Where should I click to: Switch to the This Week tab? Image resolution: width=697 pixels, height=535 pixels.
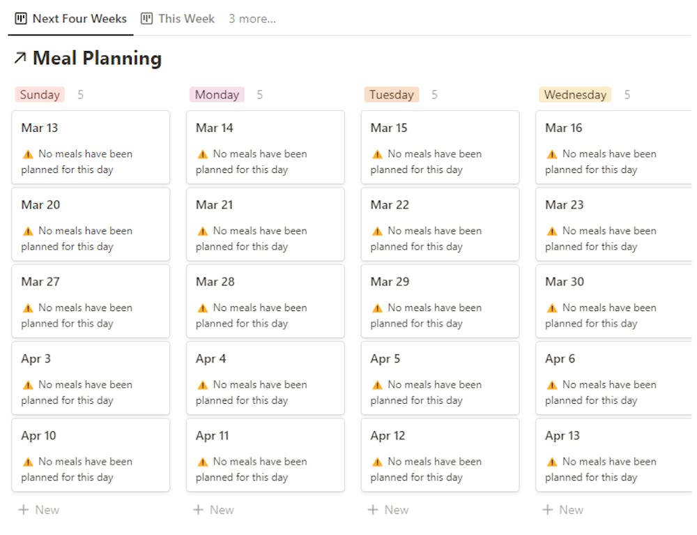pos(178,19)
